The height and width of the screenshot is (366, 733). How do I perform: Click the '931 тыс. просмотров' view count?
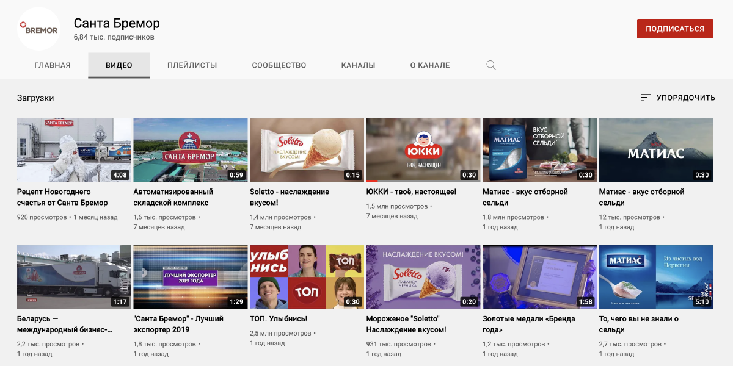click(x=399, y=344)
